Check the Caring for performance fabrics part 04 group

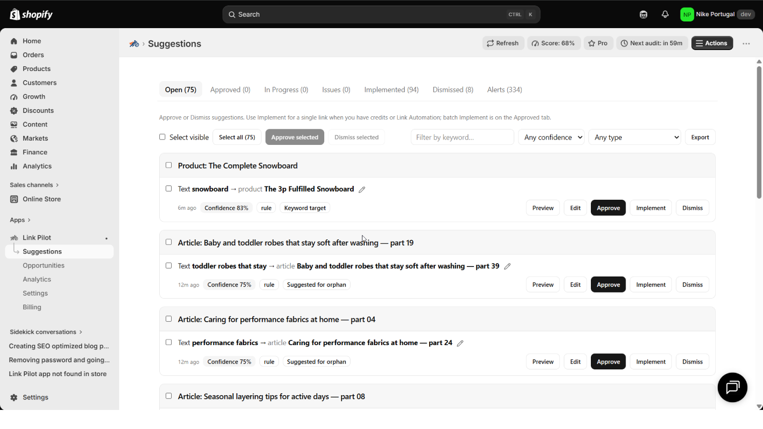(x=168, y=319)
